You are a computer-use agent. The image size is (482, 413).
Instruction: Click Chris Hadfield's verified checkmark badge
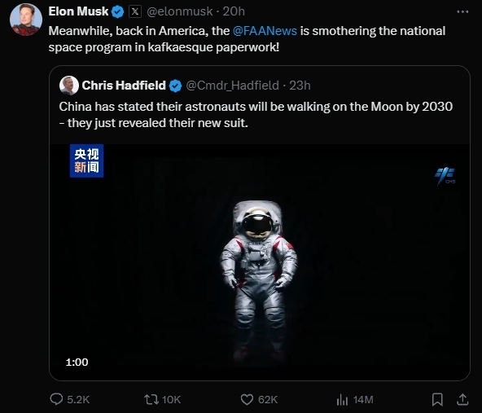click(176, 86)
